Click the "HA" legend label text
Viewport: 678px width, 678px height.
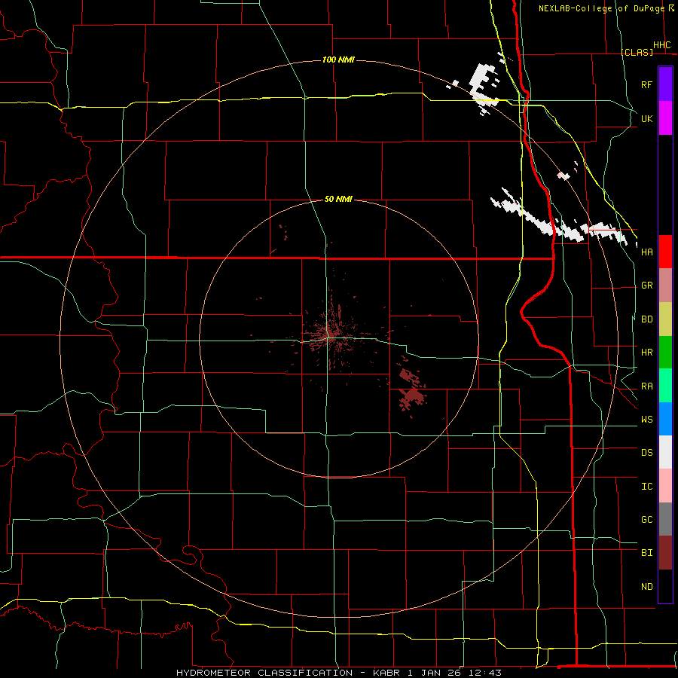(646, 252)
